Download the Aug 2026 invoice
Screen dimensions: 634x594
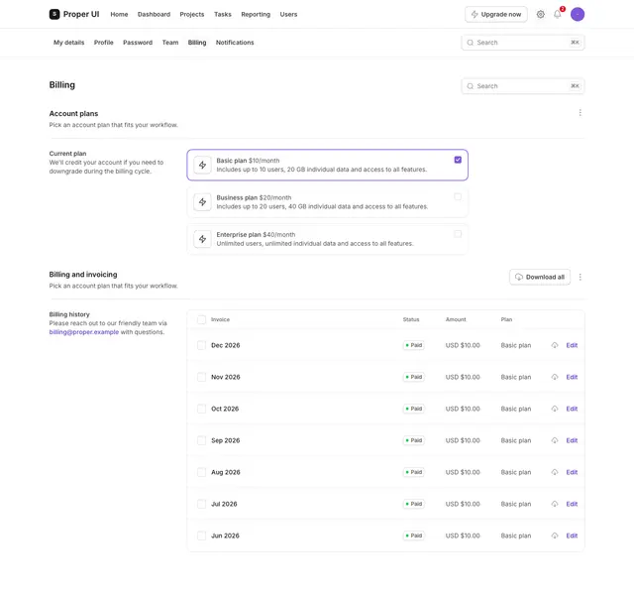pos(555,472)
